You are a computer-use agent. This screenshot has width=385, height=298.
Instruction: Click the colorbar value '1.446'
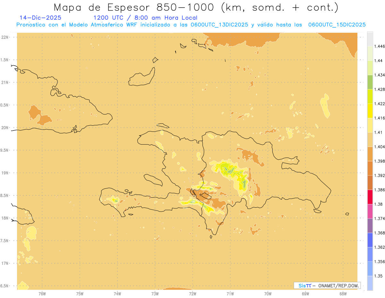coord(380,47)
